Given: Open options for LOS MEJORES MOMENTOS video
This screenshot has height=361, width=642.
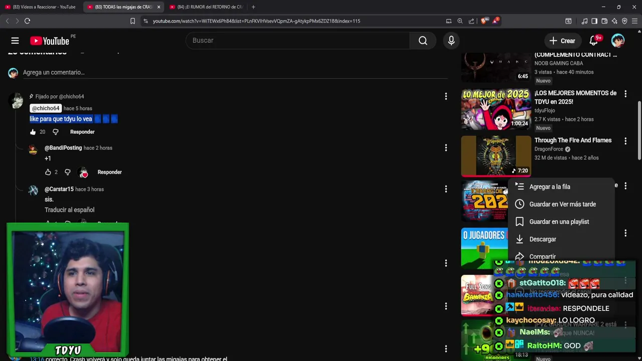Looking at the screenshot, I should point(625,94).
